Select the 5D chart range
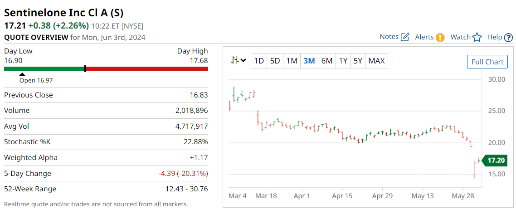 (275, 61)
